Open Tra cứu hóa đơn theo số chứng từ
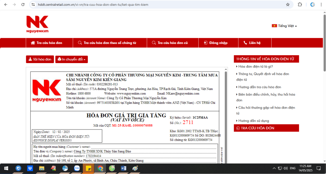The height and width of the screenshot is (174, 326). coord(110,43)
